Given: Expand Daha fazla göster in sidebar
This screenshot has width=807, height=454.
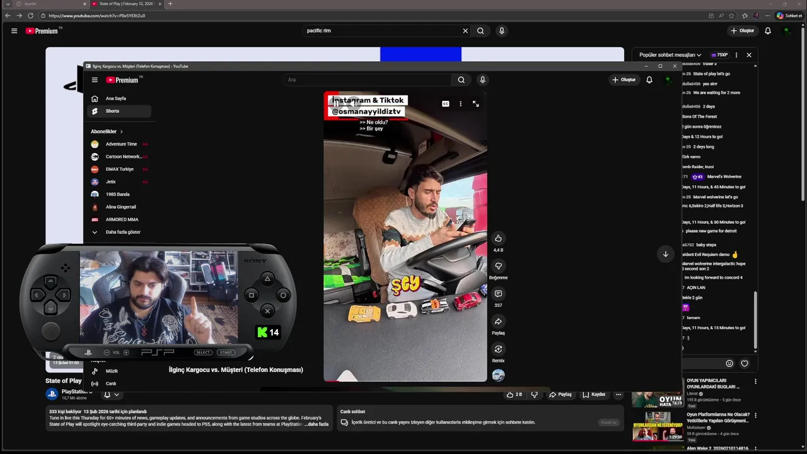Looking at the screenshot, I should [120, 232].
